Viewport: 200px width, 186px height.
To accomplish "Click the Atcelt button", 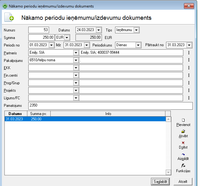I will [x=183, y=182].
